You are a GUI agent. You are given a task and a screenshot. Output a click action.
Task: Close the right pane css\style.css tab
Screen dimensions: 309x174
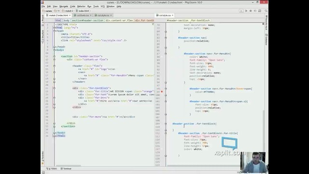coord(173,15)
